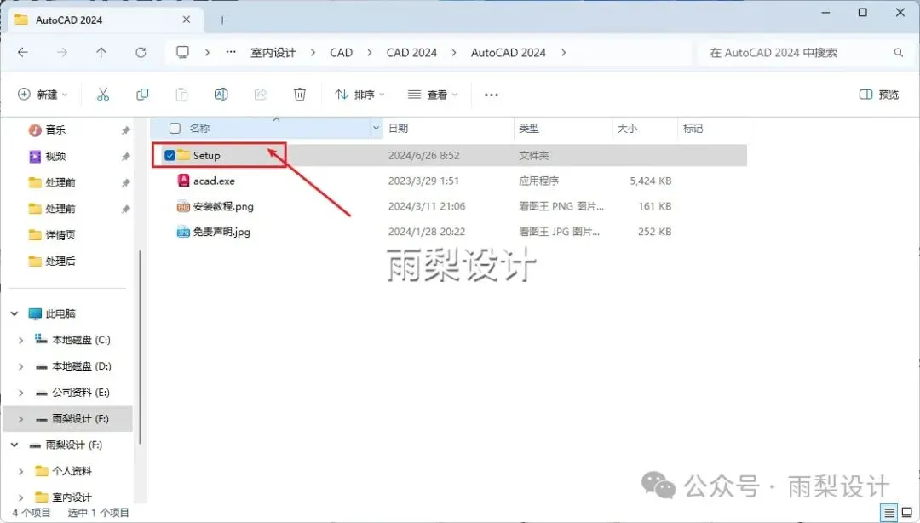The height and width of the screenshot is (523, 920).
Task: Select the 免责声明.jpg file name
Action: 221,232
